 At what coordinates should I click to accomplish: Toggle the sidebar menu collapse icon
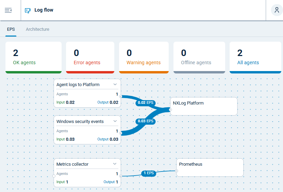pyautogui.click(x=8, y=10)
